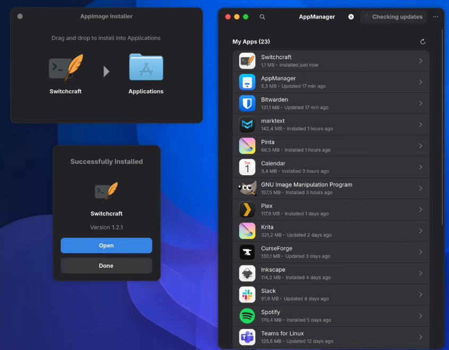Click the Pinta app icon
Viewport: 449px width, 350px height.
pyautogui.click(x=247, y=146)
